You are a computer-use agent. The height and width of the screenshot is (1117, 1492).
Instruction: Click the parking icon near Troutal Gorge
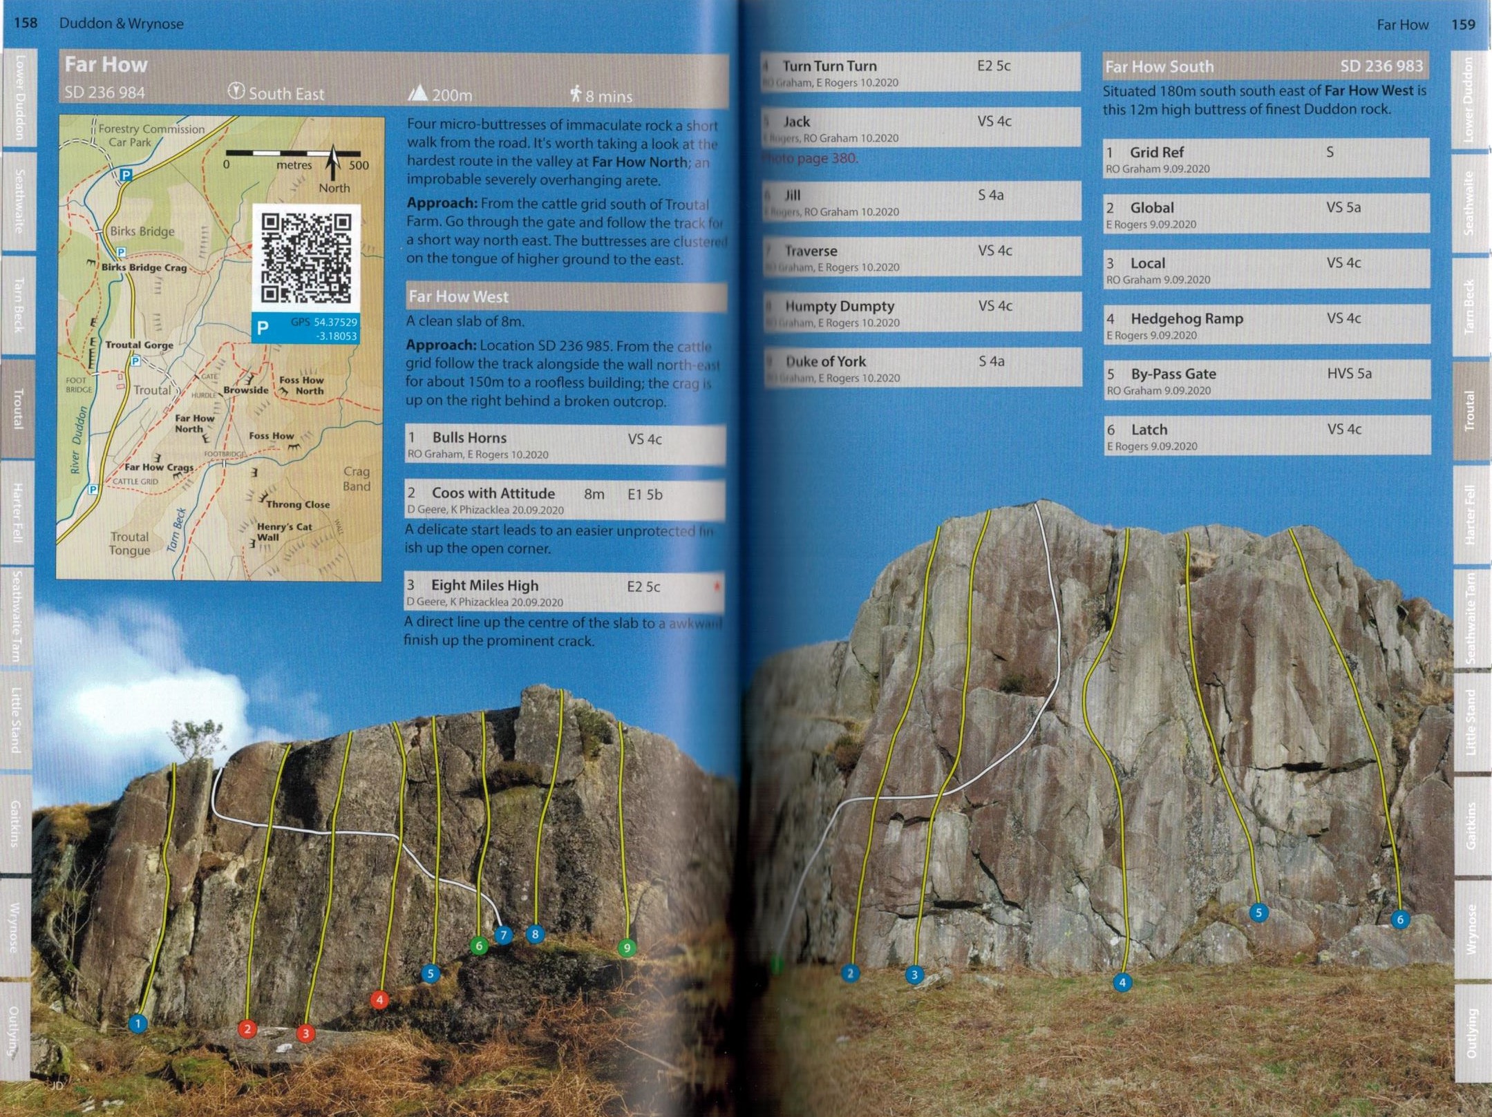[x=135, y=361]
